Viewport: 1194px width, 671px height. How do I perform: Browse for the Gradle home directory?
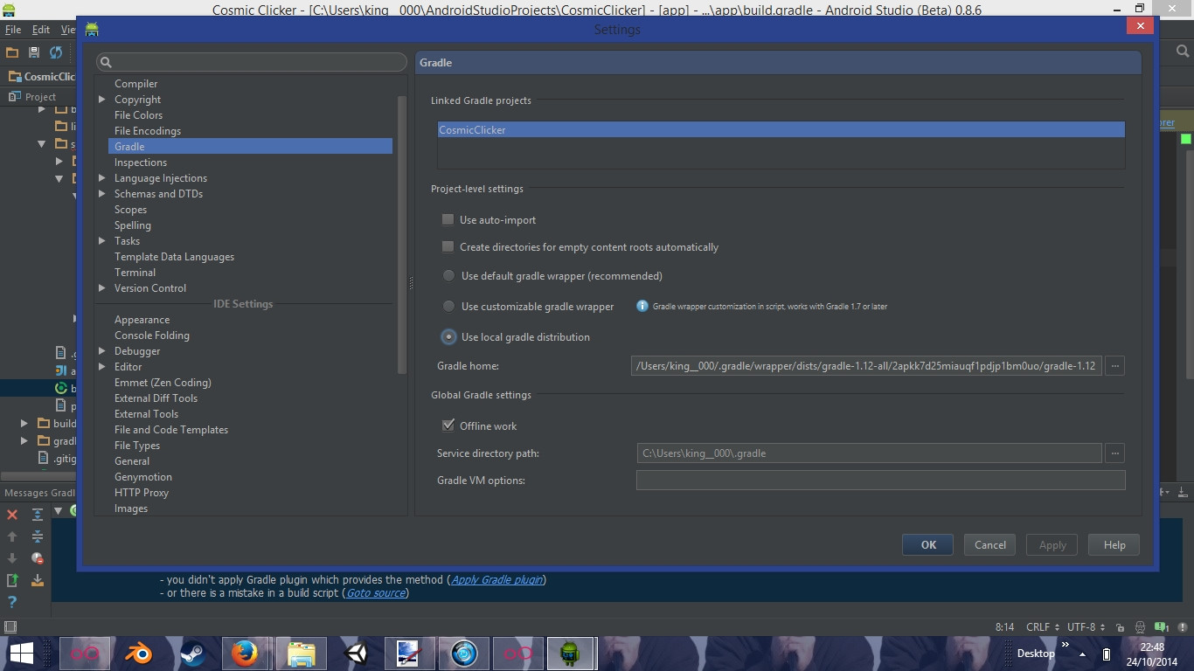(x=1114, y=365)
